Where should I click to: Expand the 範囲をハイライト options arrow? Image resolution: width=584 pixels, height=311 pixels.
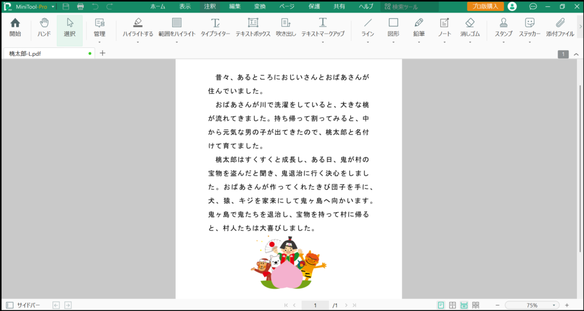[177, 42]
